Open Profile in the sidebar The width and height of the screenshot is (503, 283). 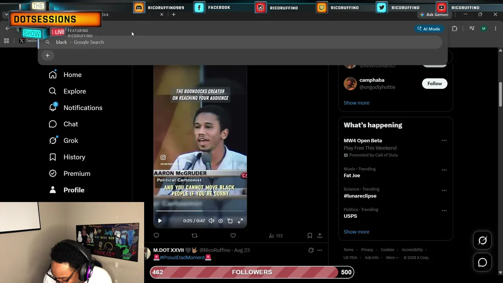coord(67,190)
